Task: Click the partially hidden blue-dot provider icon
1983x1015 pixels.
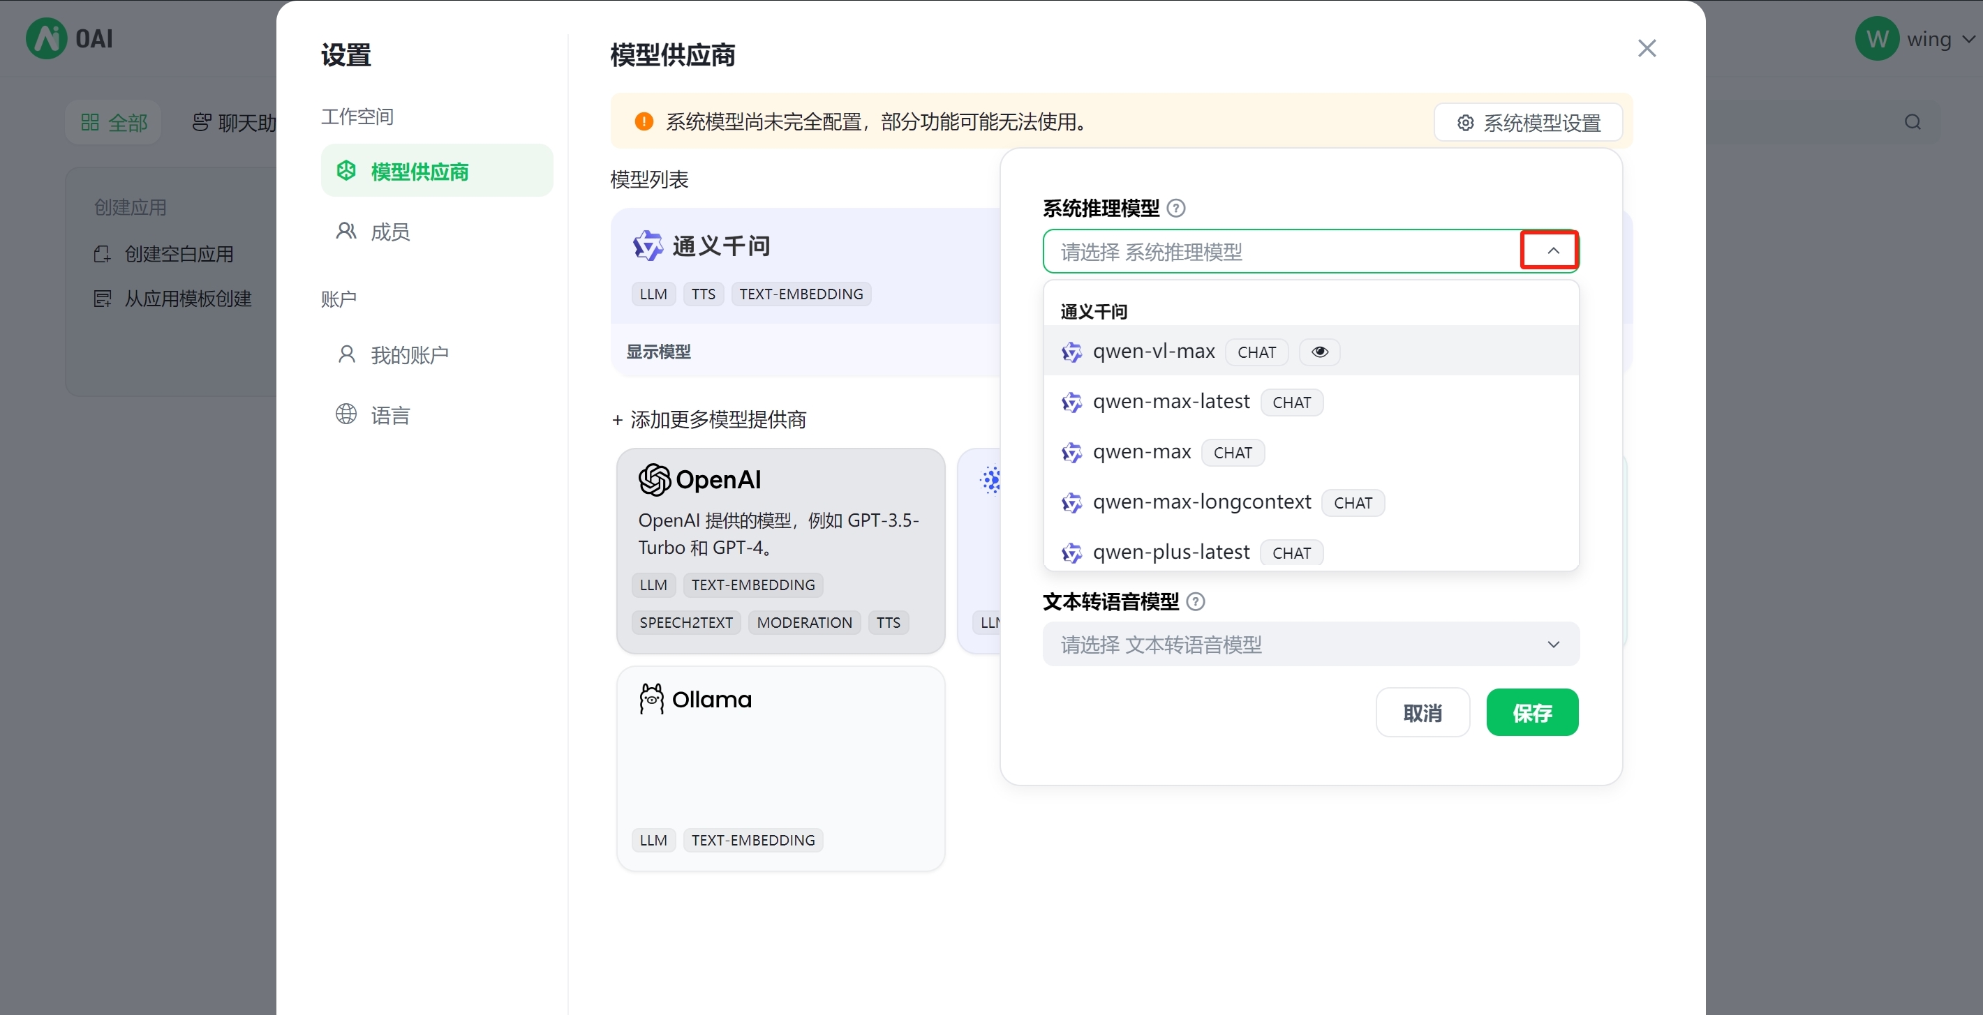Action: pyautogui.click(x=990, y=479)
